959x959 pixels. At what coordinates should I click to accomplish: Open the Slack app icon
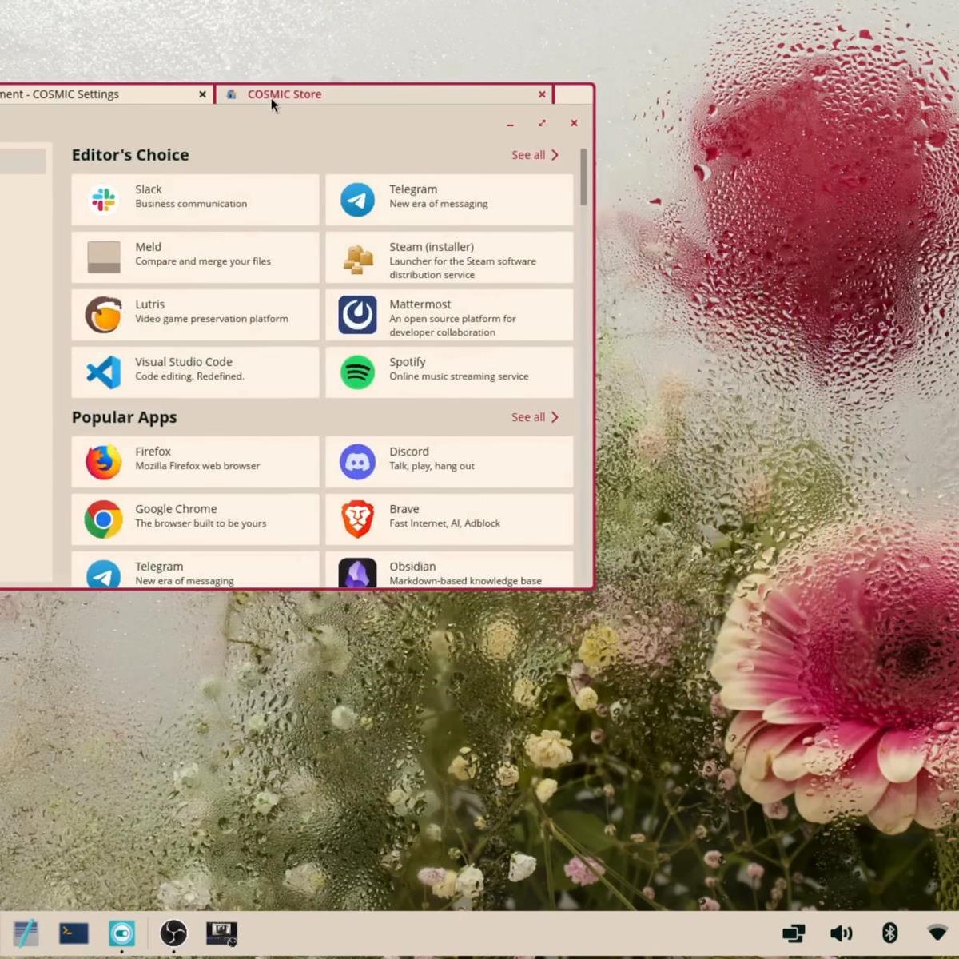103,199
